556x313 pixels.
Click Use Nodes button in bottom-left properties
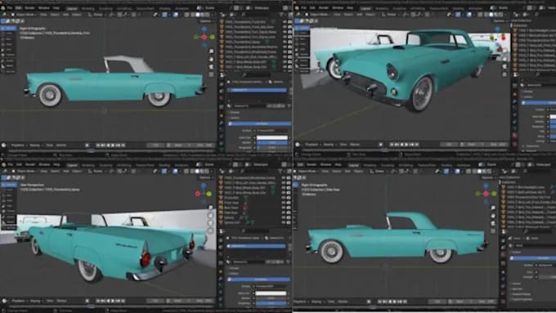[x=259, y=279]
